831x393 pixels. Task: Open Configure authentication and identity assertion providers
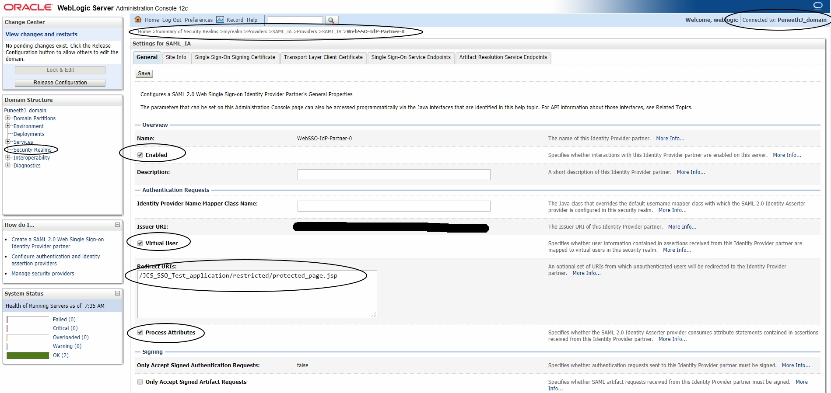pos(56,260)
